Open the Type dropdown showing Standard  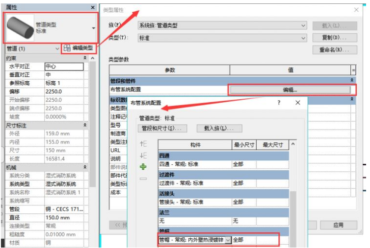(x=303, y=38)
